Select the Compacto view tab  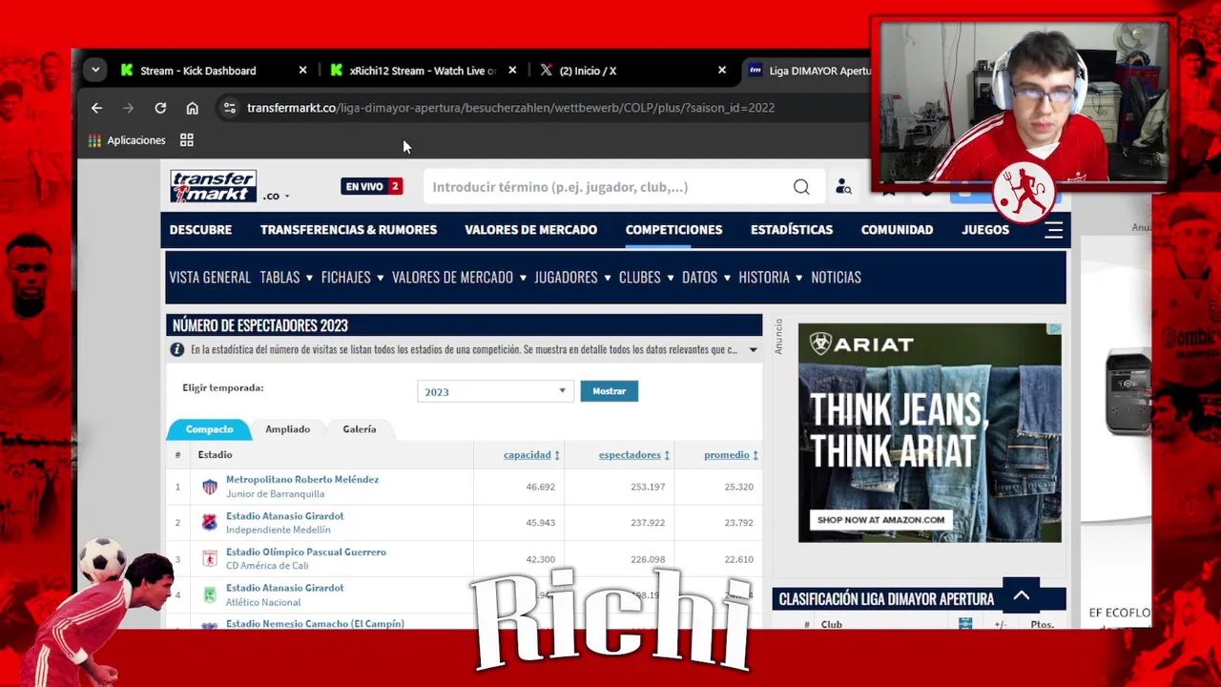pyautogui.click(x=209, y=429)
